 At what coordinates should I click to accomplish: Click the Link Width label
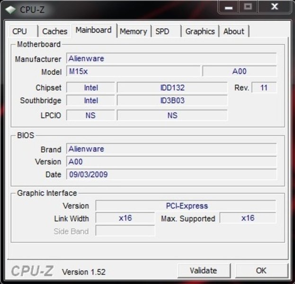(x=72, y=219)
